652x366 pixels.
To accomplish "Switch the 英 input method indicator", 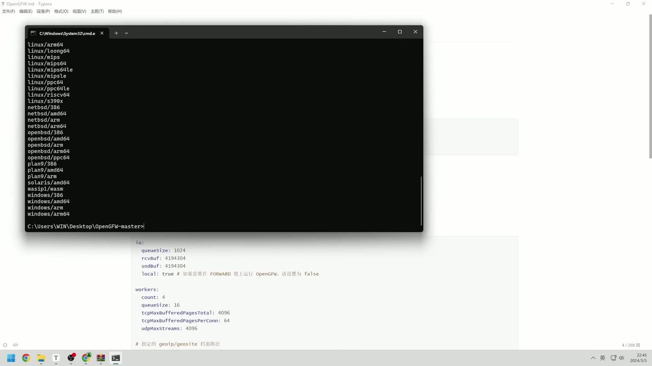I will [x=603, y=358].
